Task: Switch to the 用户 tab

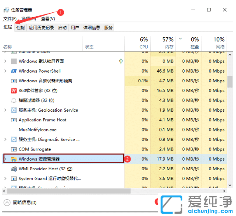Action: [75, 28]
